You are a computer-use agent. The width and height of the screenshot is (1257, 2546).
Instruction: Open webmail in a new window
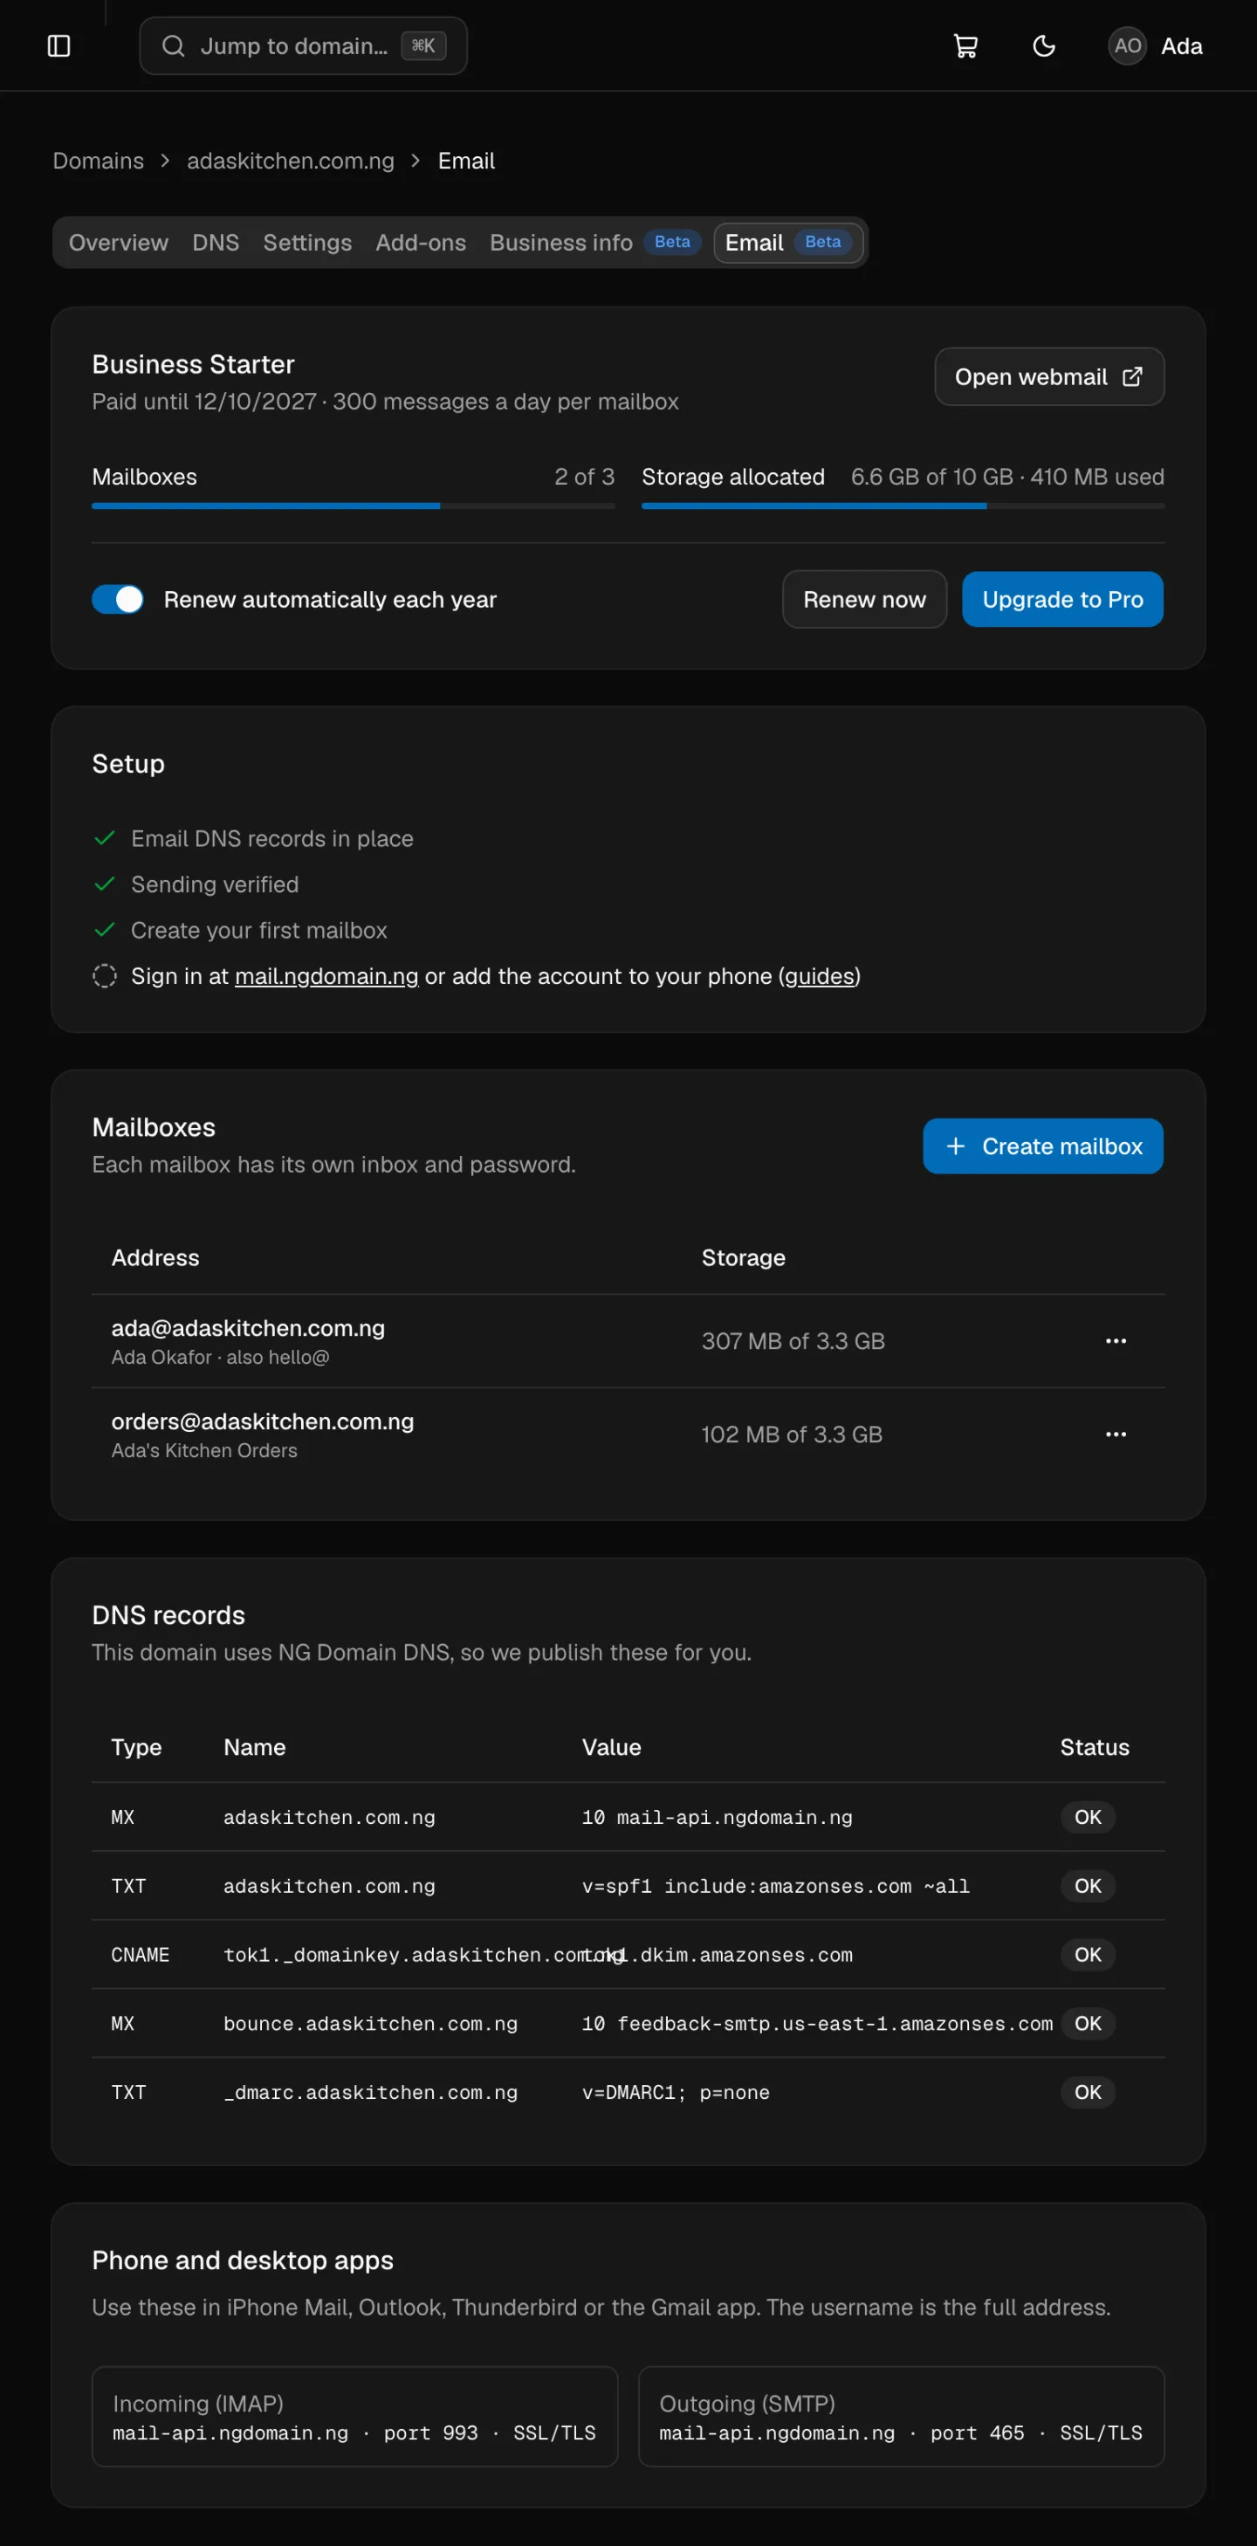pos(1049,376)
